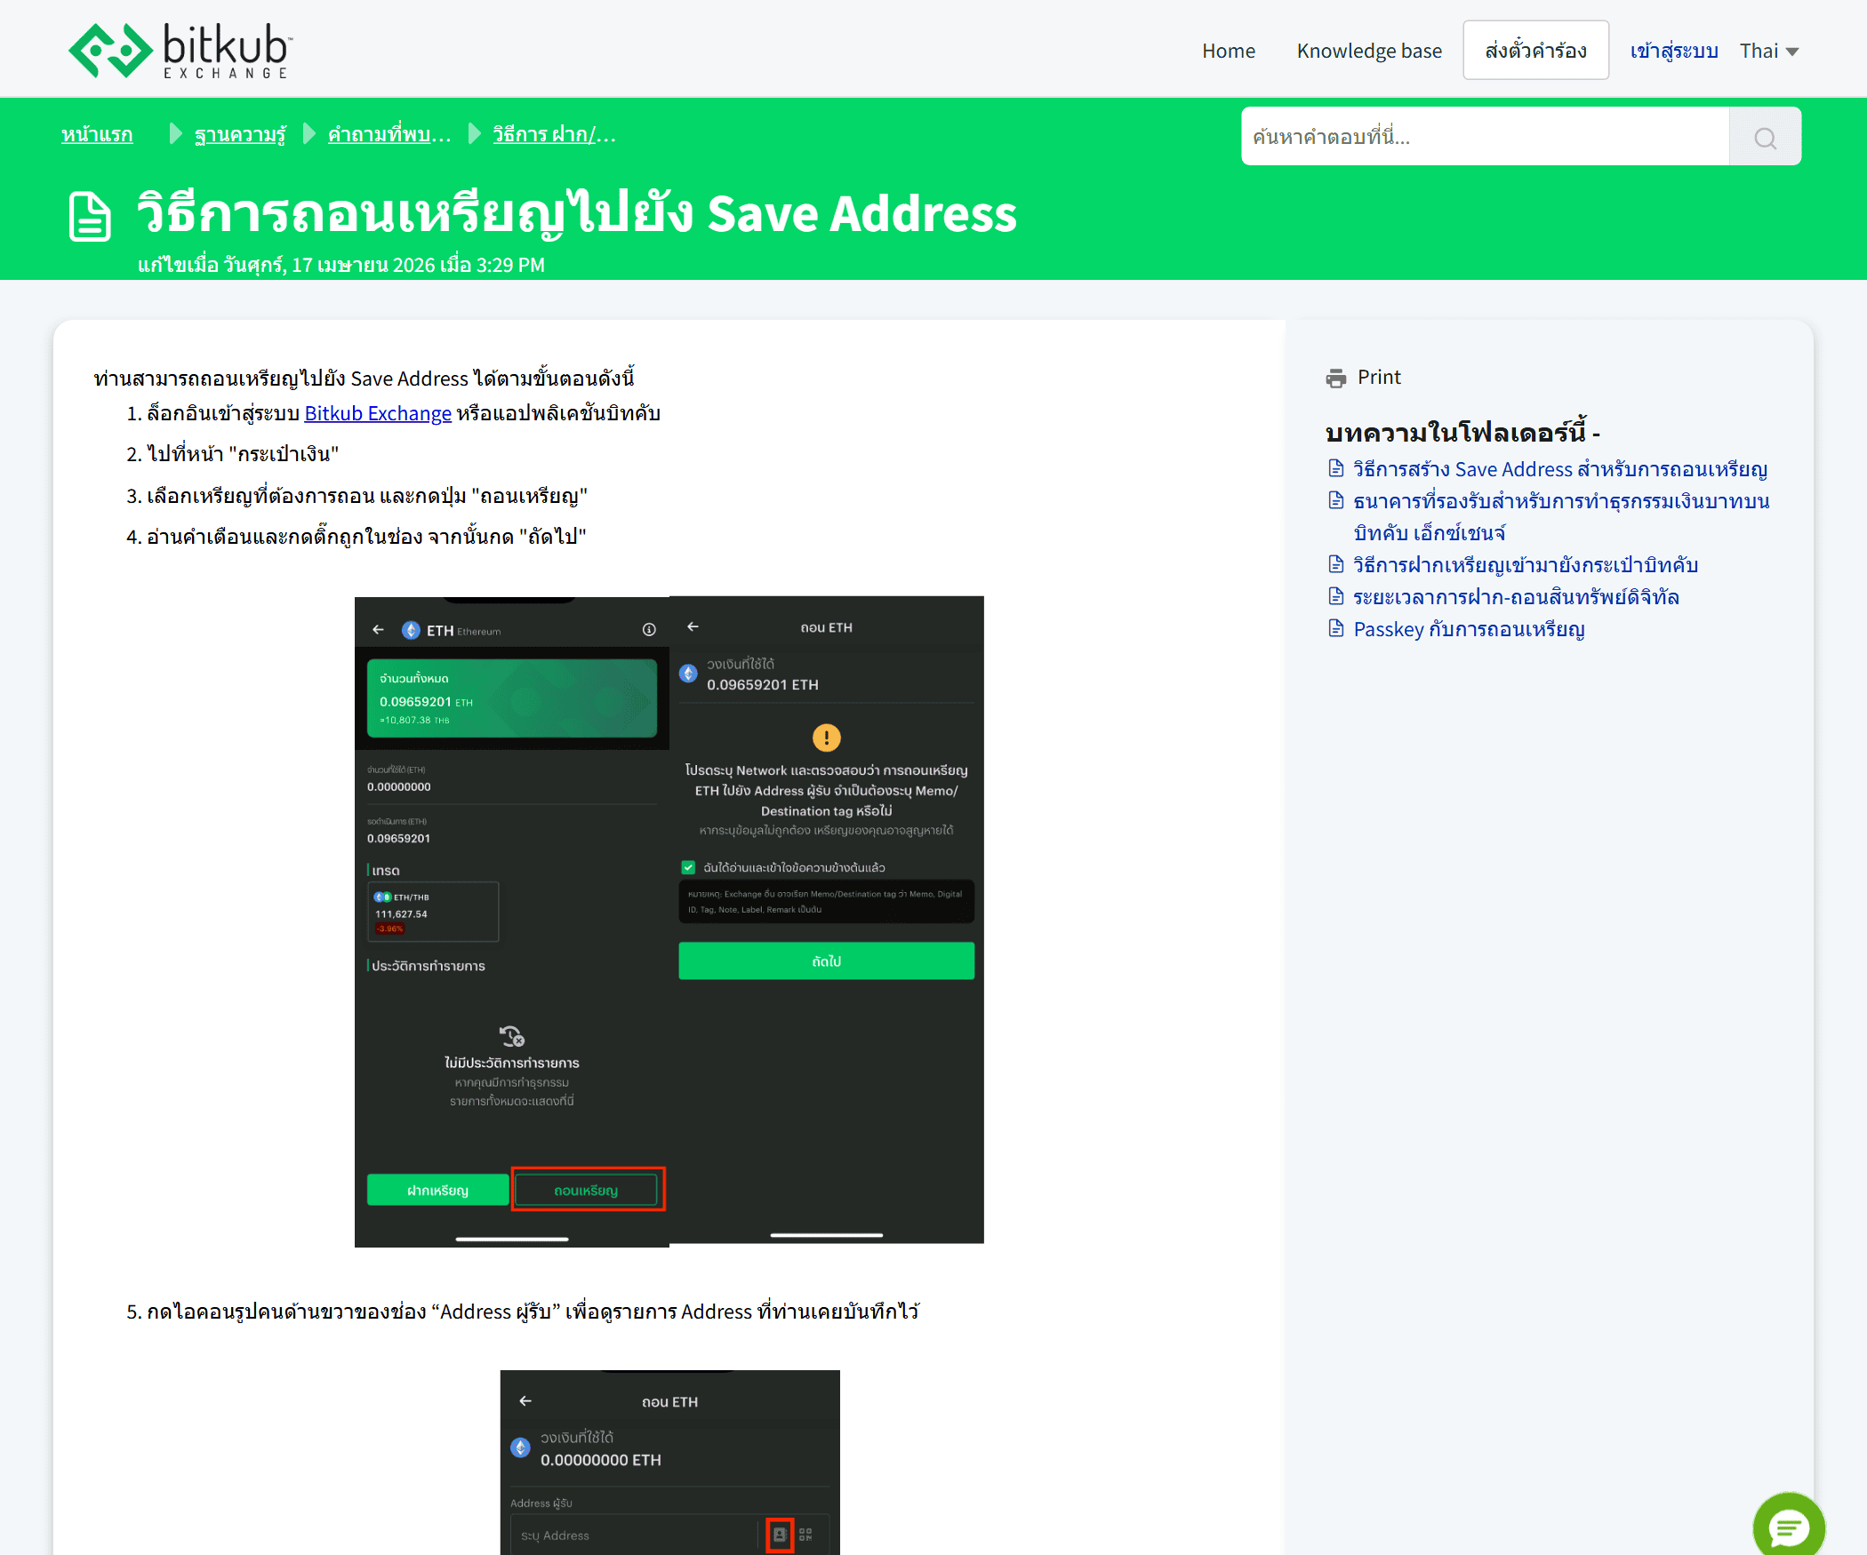
Task: Go to คำถามที่พบ... breadcrumb
Action: tap(389, 134)
